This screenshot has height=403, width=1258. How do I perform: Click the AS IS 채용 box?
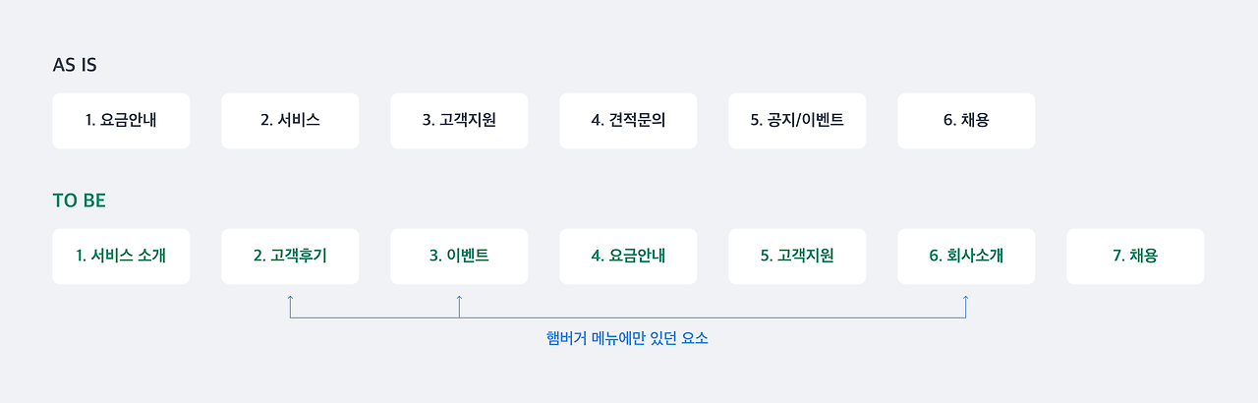966,121
